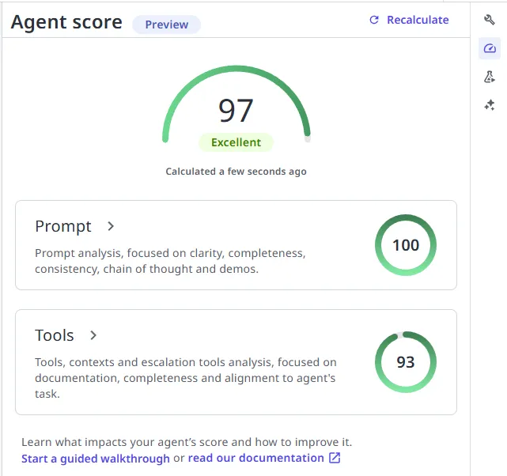The image size is (507, 476).
Task: Click 'Calculated a few seconds ago' text
Action: (x=236, y=172)
